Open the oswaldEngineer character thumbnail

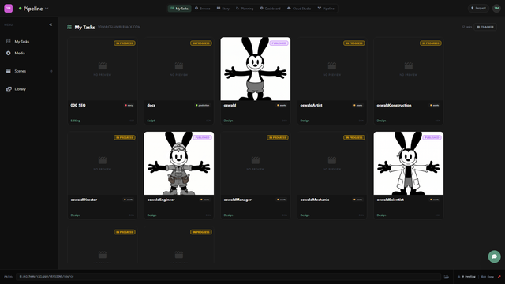(179, 163)
